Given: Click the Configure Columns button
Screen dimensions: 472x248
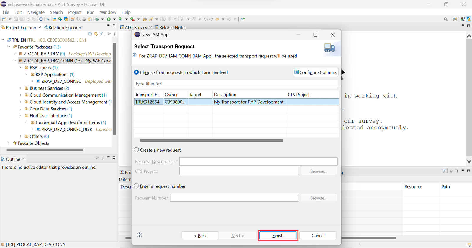Looking at the screenshot, I should (x=316, y=72).
